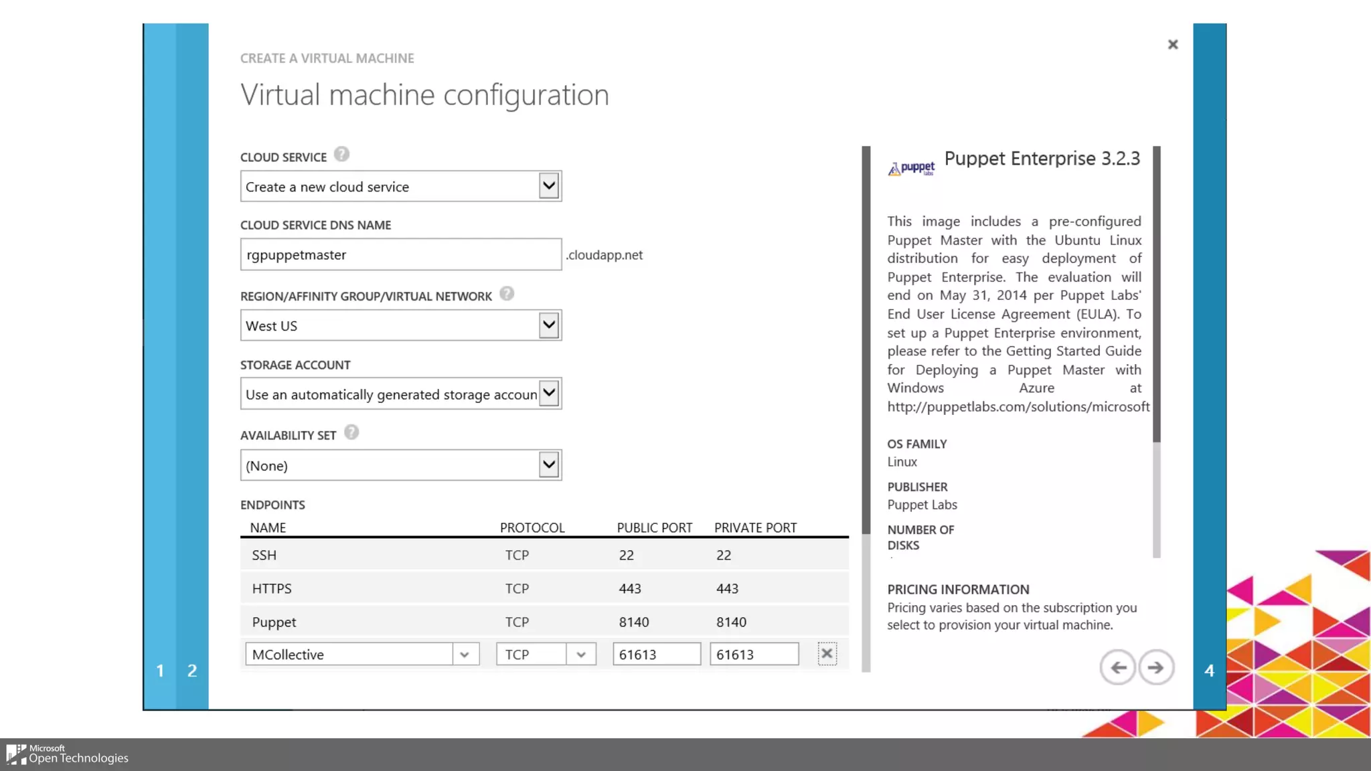The width and height of the screenshot is (1371, 771).
Task: Open the Cloud Service dropdown
Action: click(x=548, y=186)
